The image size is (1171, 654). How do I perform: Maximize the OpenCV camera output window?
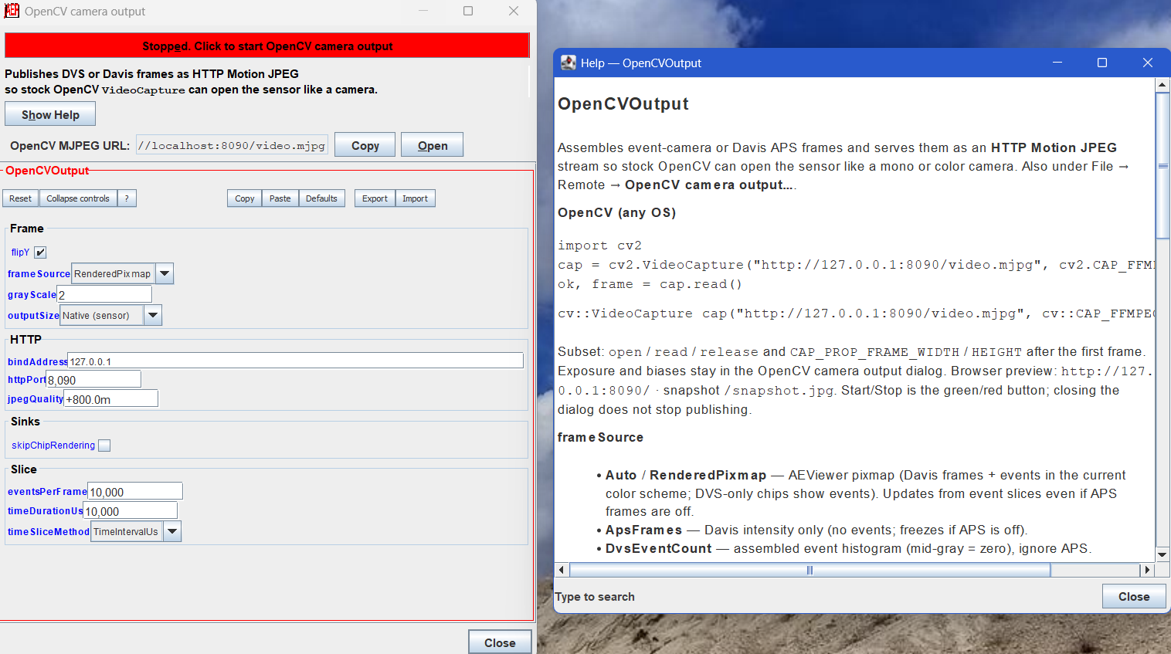coord(468,11)
